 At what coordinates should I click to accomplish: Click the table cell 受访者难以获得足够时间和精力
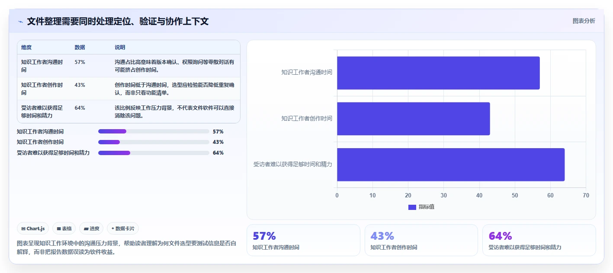pos(42,112)
